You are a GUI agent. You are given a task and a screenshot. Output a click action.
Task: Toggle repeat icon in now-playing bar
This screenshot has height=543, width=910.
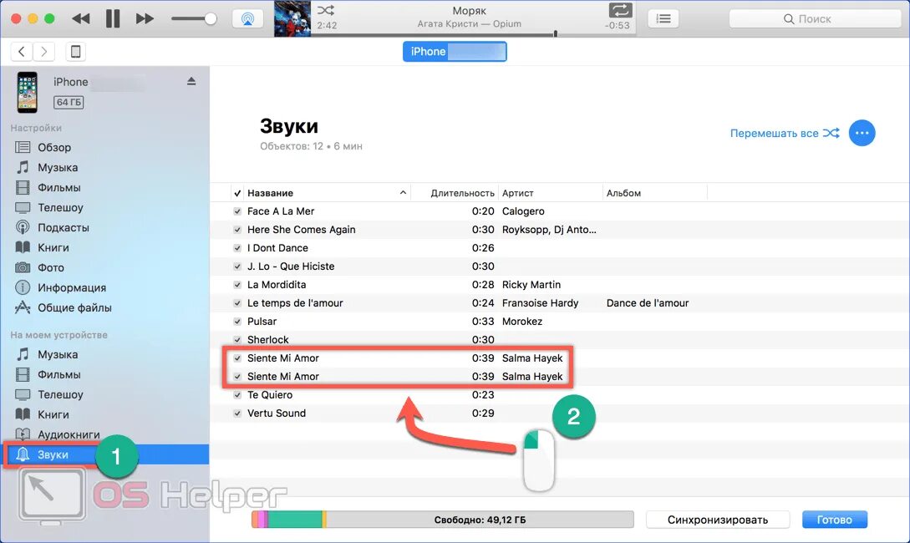click(620, 10)
